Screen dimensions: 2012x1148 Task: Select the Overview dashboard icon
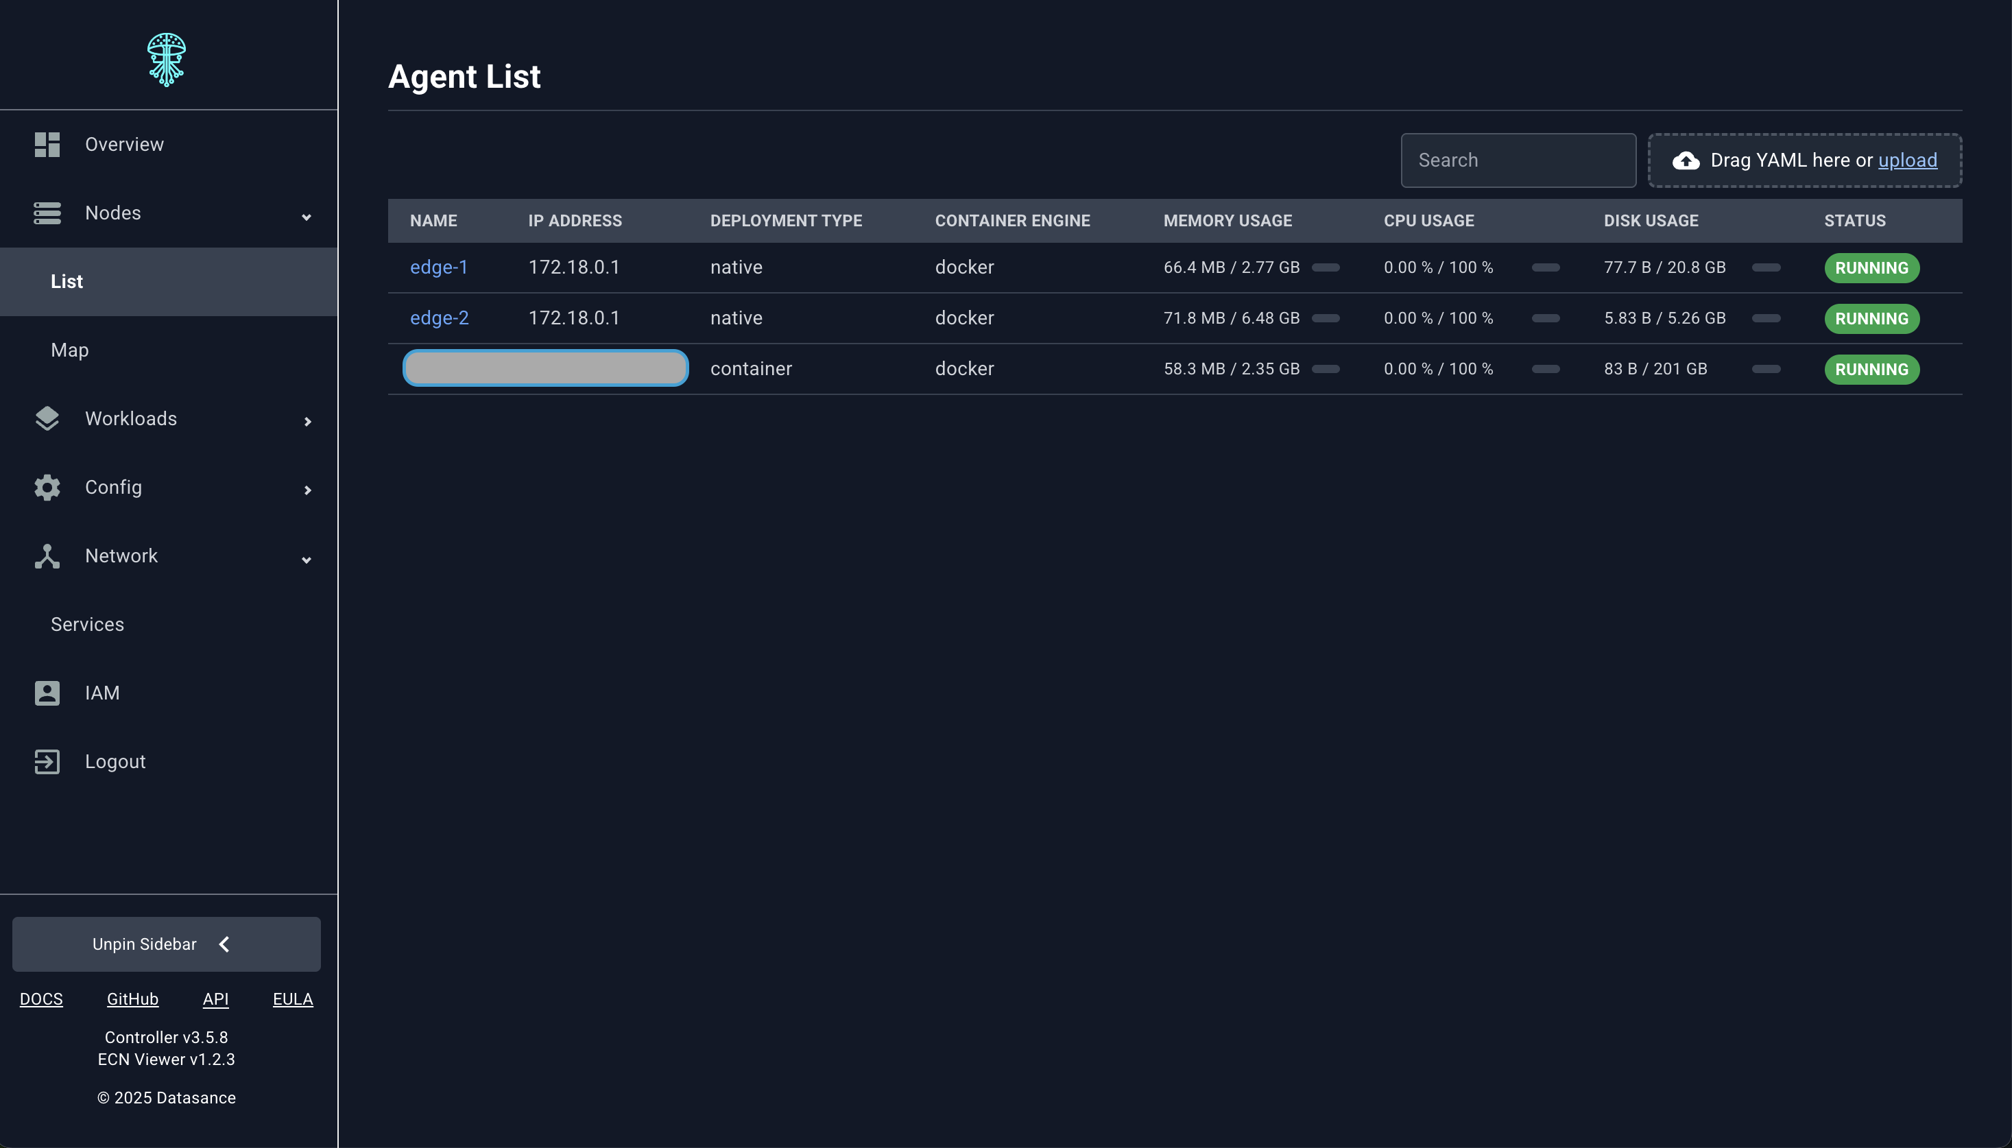[46, 144]
